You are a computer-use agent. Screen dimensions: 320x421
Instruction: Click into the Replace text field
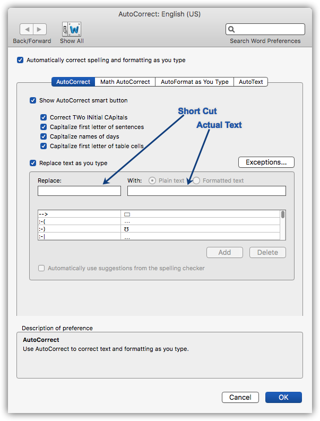(x=79, y=191)
